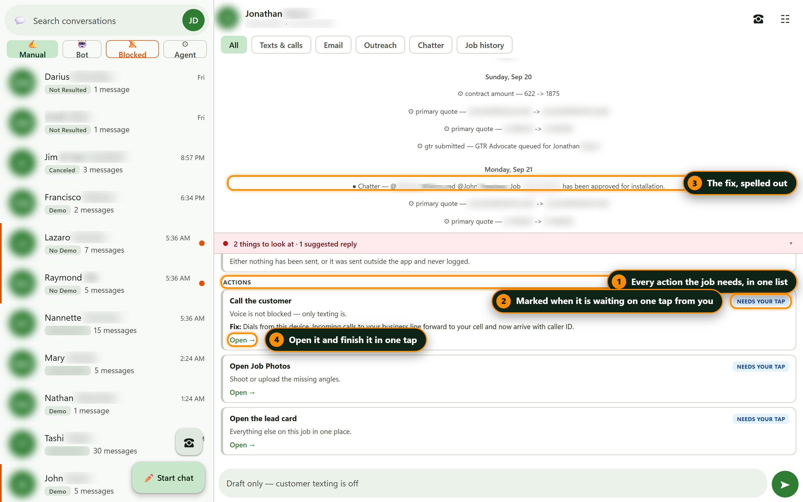Select the Bot filter
The height and width of the screenshot is (502, 803).
(82, 49)
